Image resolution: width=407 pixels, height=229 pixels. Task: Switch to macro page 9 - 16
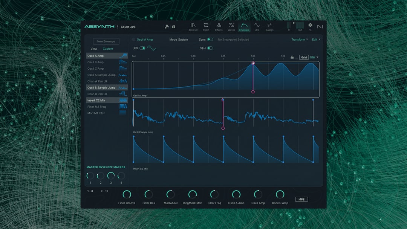pyautogui.click(x=104, y=191)
